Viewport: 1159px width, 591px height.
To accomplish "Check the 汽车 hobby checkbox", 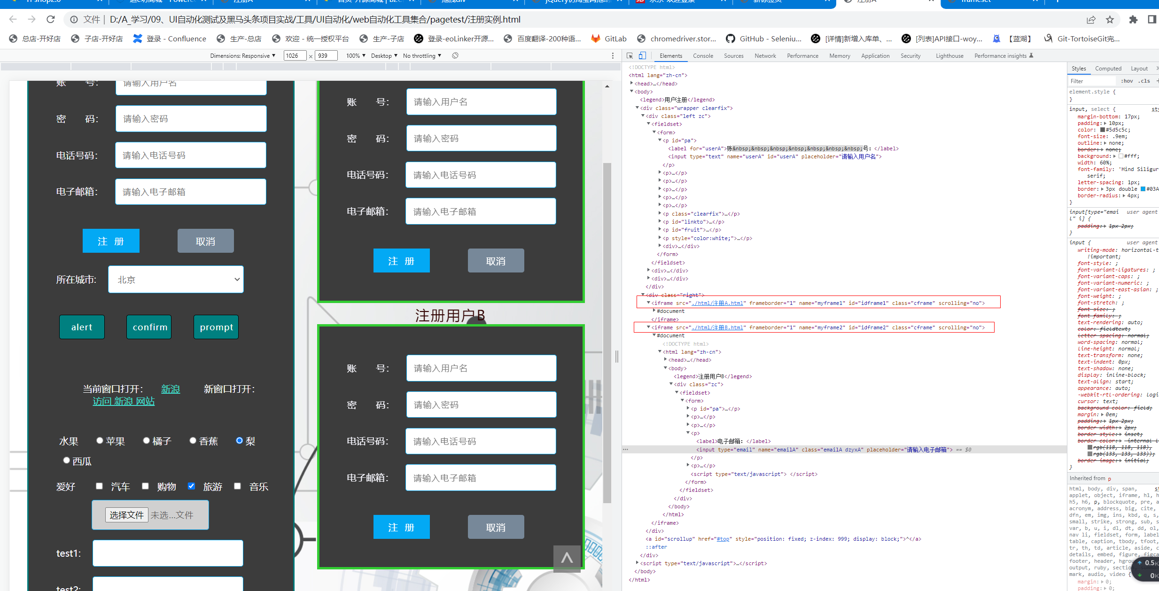I will [x=99, y=486].
